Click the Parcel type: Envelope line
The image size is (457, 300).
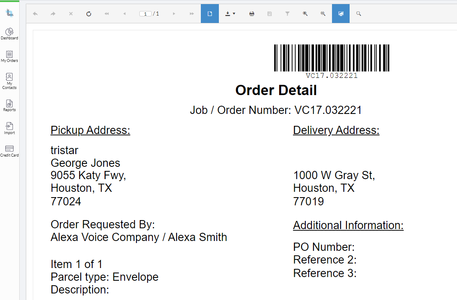click(x=105, y=277)
